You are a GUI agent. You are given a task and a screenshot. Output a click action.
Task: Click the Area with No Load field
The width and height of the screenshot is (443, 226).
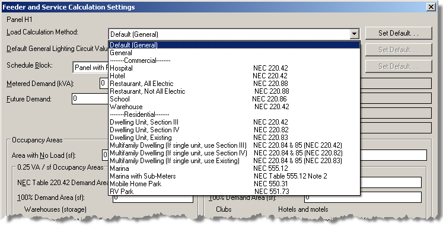coord(106,155)
